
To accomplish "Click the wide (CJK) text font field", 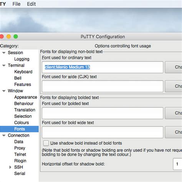I will coord(103,86).
